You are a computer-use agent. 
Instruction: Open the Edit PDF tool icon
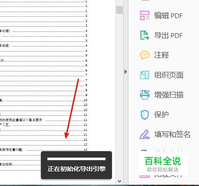pyautogui.click(x=145, y=15)
